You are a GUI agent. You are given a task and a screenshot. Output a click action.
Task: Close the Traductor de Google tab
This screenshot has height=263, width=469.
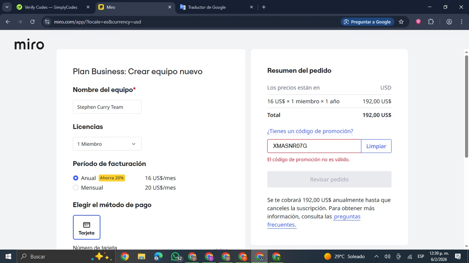(x=251, y=7)
